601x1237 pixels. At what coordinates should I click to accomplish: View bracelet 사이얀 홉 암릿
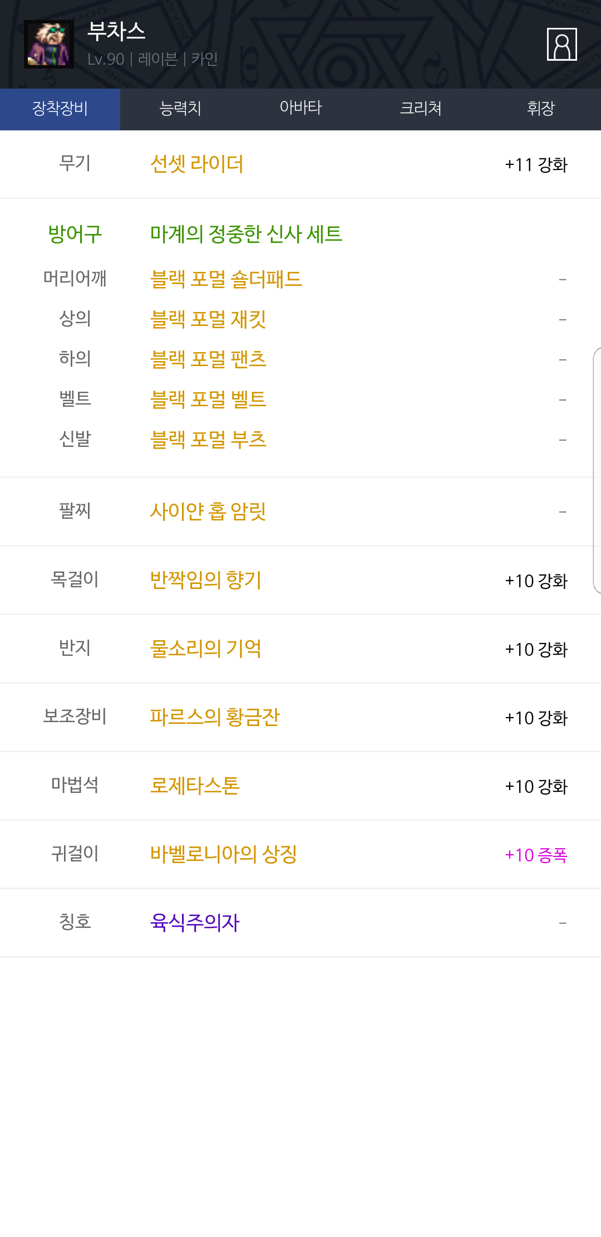[x=208, y=512]
